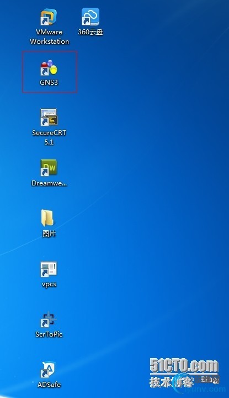Viewport: 229px width, 398px height.
Task: Select the 图片 folder icon
Action: (47, 218)
